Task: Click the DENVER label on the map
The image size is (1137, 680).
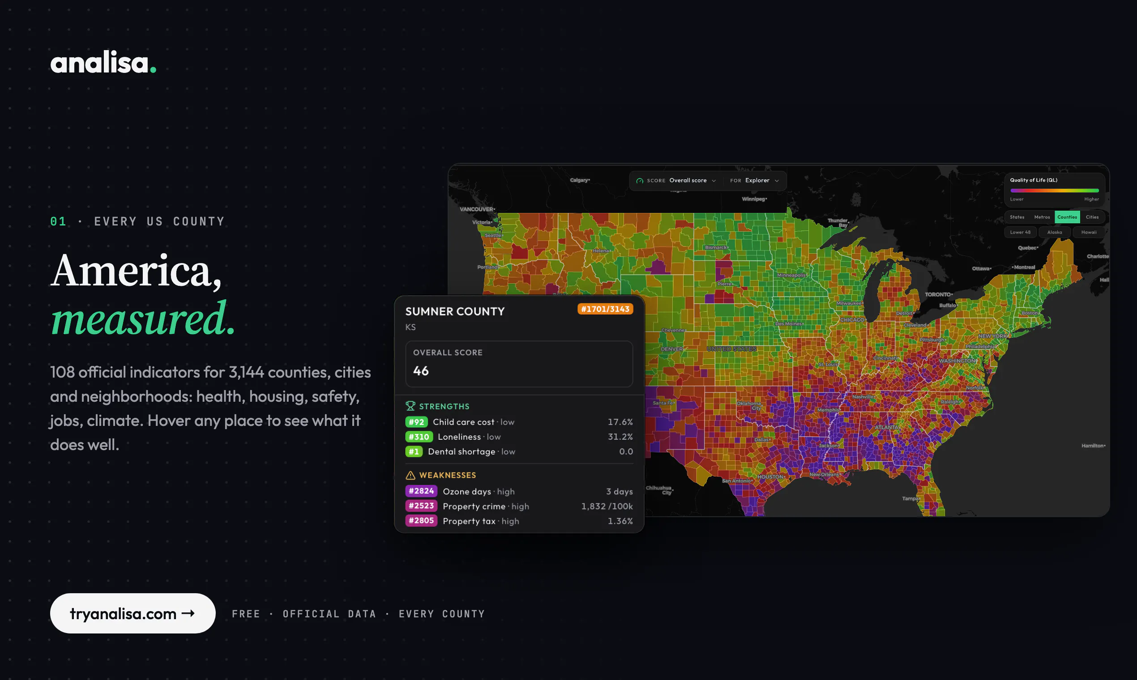Action: [671, 349]
